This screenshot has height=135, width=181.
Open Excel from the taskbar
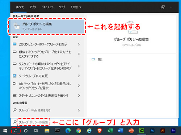pos(110,131)
